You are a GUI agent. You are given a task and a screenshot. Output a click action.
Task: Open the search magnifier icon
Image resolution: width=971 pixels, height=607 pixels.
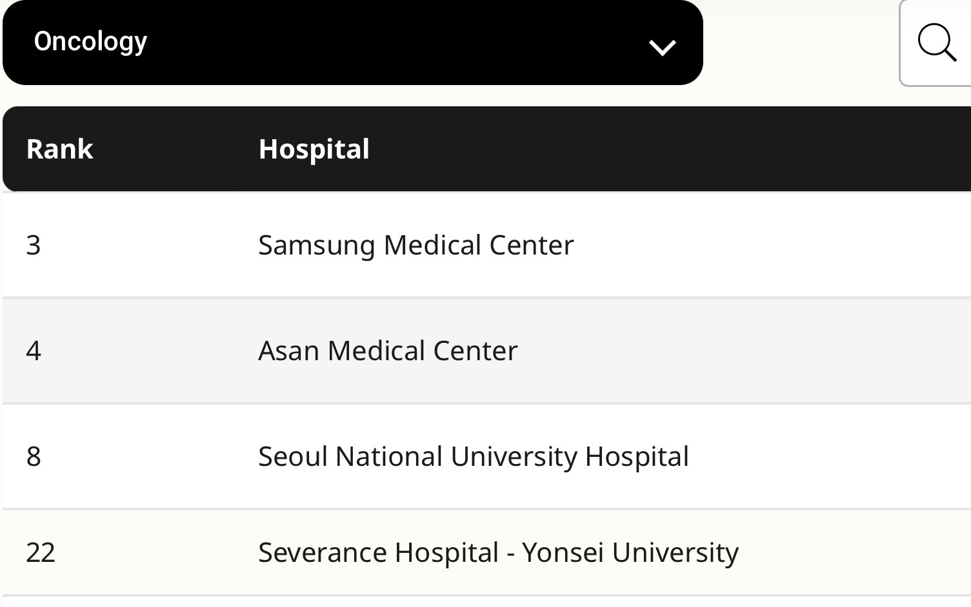(936, 43)
